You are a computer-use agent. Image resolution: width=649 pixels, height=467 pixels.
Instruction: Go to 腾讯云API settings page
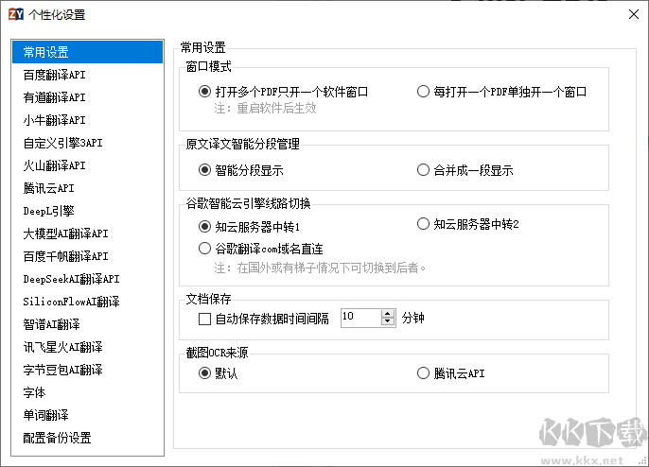coord(88,188)
